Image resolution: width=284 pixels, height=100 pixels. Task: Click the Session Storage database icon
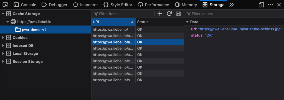tap(9, 61)
